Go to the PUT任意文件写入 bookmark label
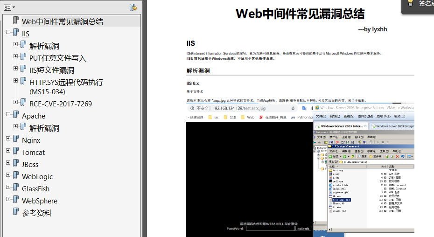 tap(57, 58)
